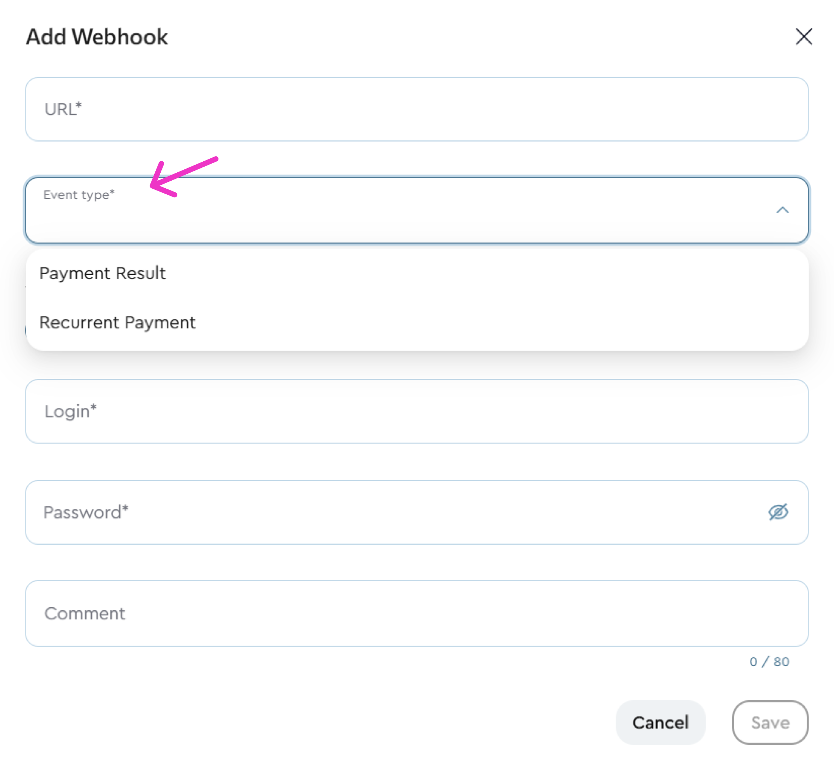The image size is (834, 769).
Task: Click into the Login field
Action: pos(416,411)
